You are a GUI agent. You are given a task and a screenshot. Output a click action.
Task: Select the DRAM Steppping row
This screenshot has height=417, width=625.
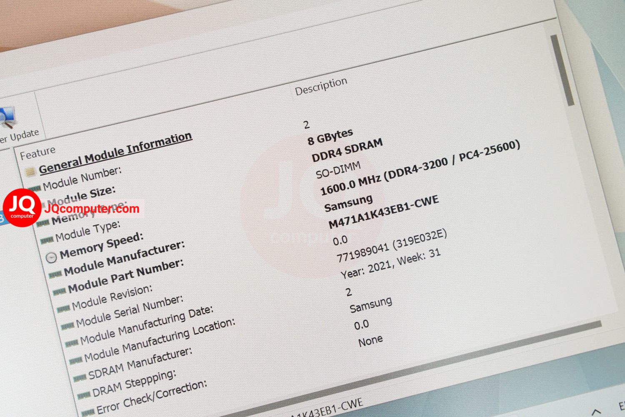134,383
